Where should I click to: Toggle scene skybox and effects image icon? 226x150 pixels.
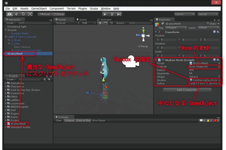[105, 23]
